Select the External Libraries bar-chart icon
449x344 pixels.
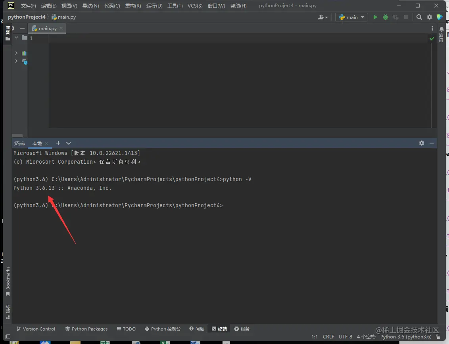[25, 53]
